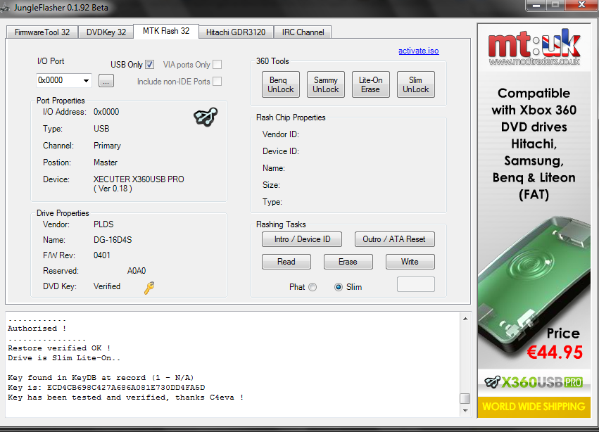Click the 'Restore verified OK !' log line
The height and width of the screenshot is (432, 599).
(59, 348)
